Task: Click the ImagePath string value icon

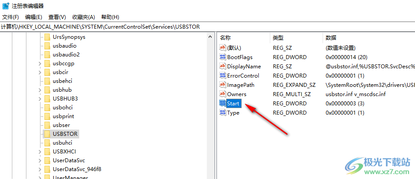Action: [223, 85]
